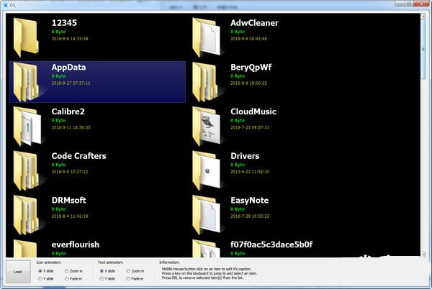Viewport: 432px width, 289px height.
Task: Select the Code Crafters caption
Action: pyautogui.click(x=78, y=156)
